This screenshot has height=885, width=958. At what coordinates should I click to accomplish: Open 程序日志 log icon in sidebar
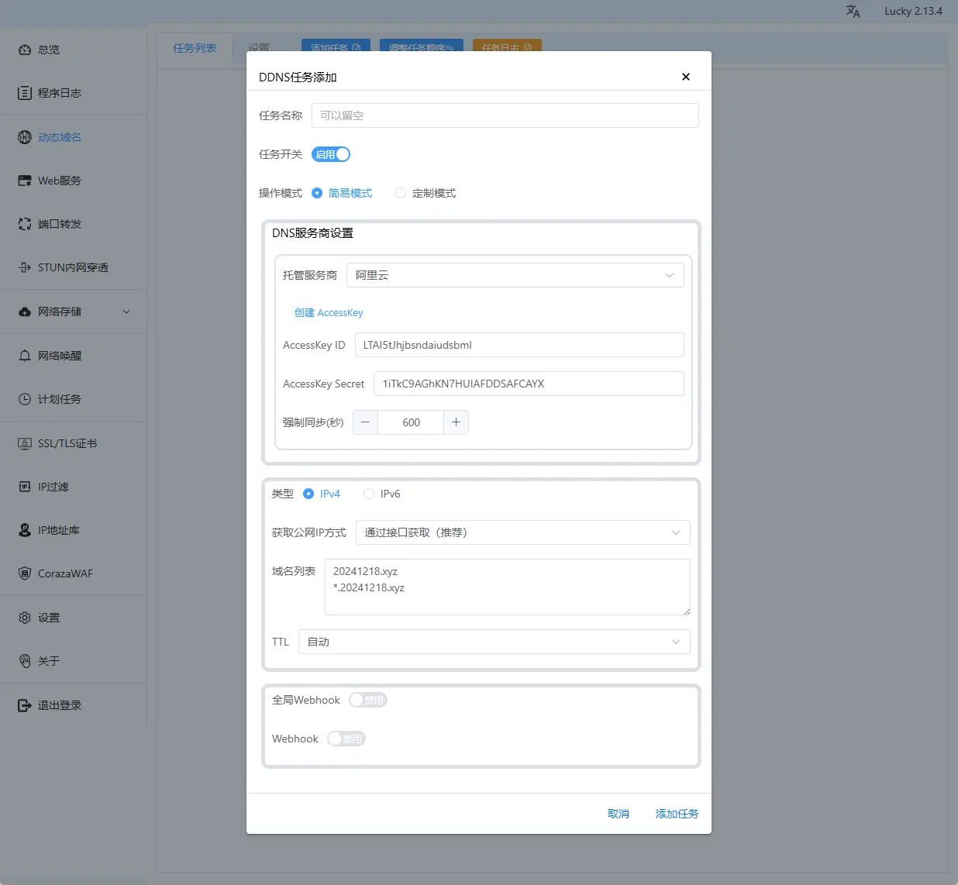tap(25, 93)
